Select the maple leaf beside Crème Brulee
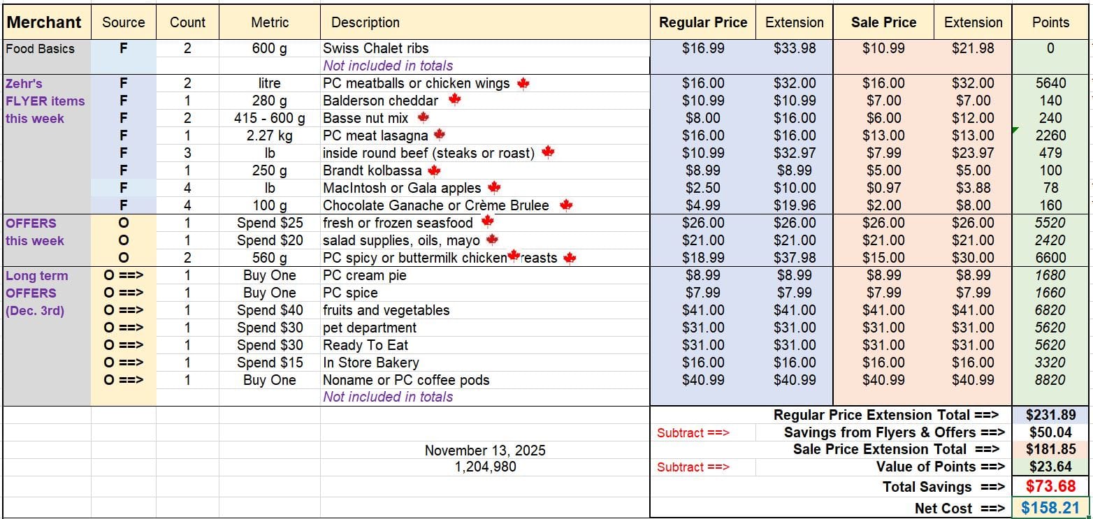 click(565, 205)
